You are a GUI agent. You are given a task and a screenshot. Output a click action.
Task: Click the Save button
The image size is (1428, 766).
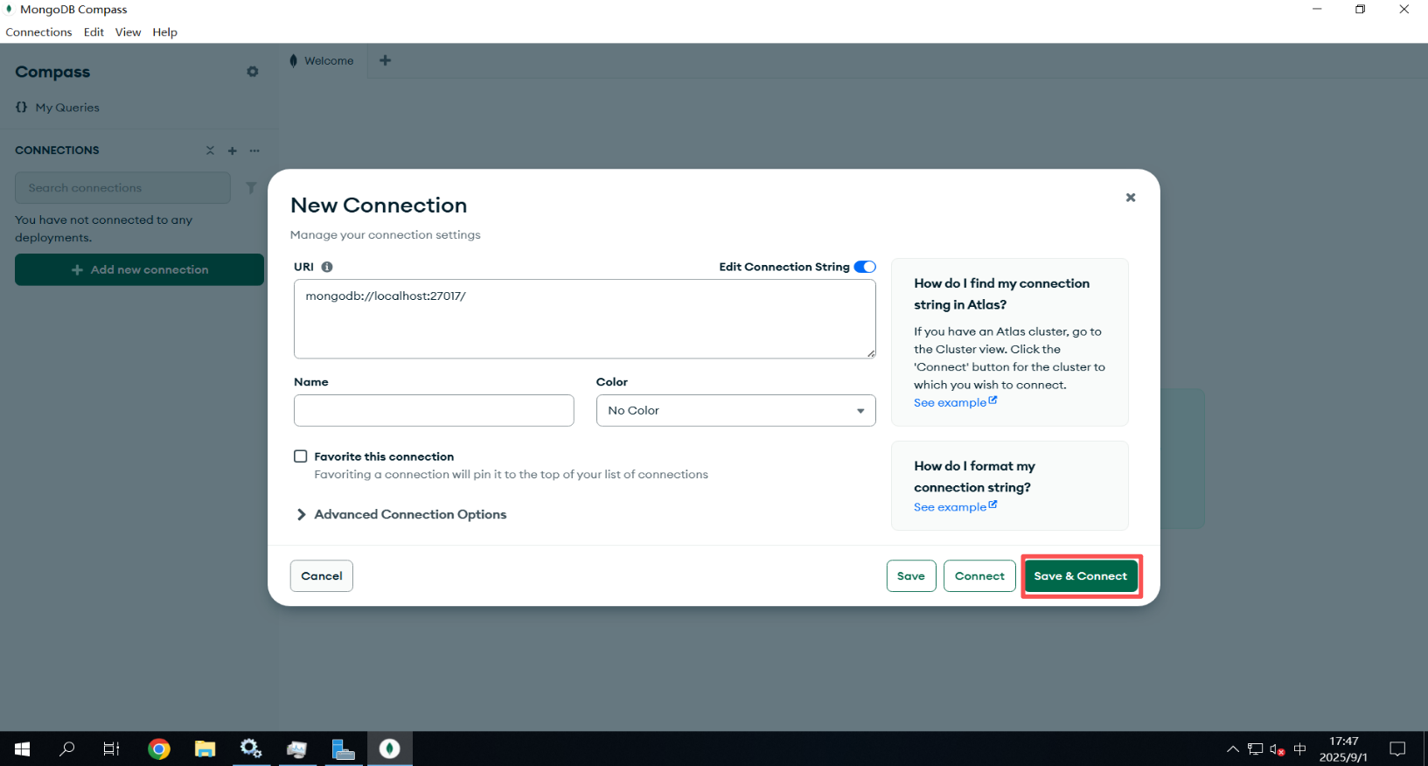911,576
